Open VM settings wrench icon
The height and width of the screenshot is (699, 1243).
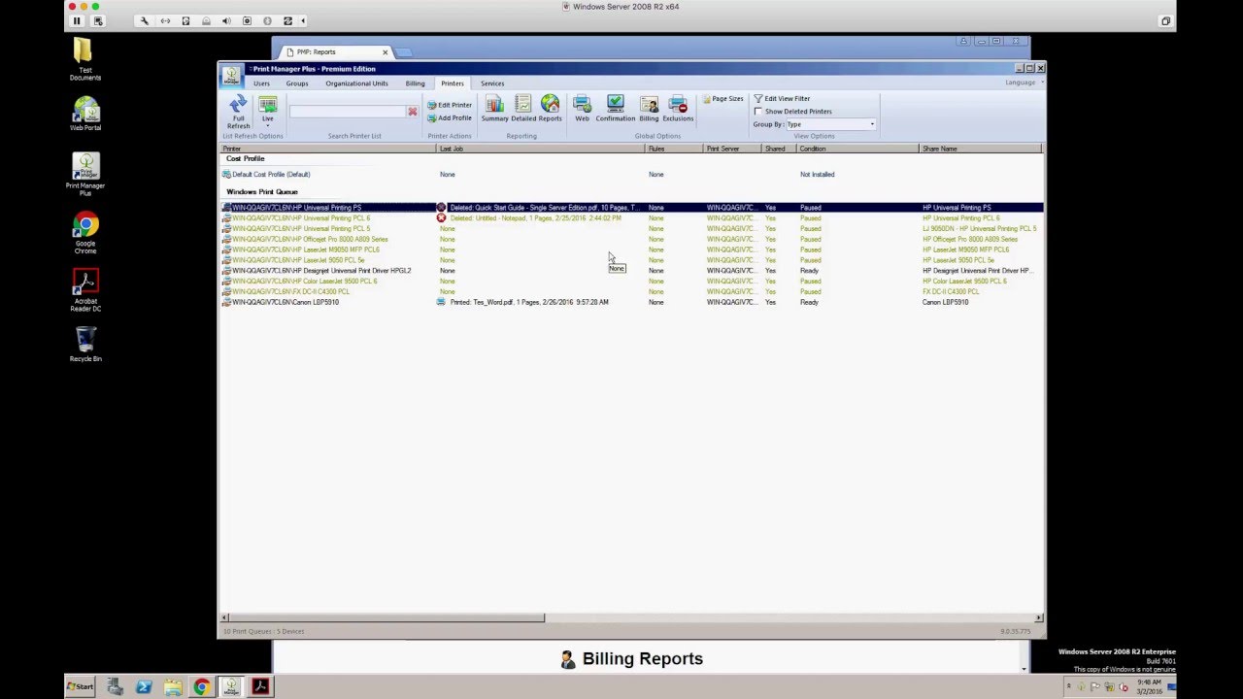click(144, 20)
